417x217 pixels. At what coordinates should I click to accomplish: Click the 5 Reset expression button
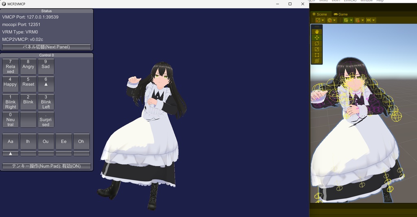click(x=28, y=84)
